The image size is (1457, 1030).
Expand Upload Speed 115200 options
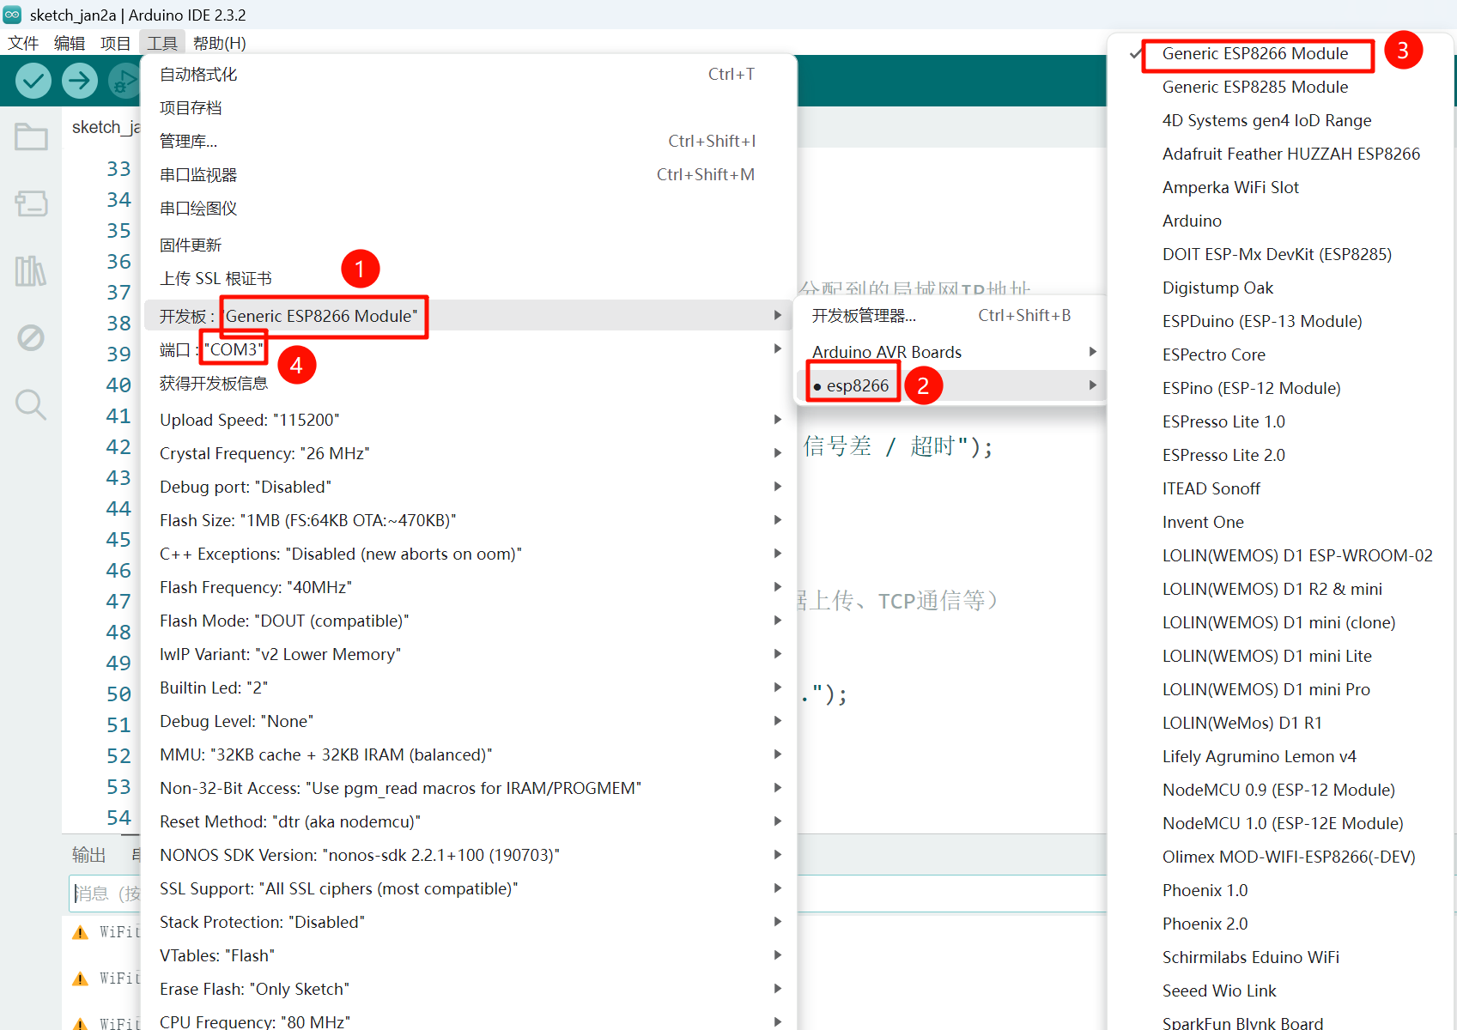pyautogui.click(x=469, y=420)
